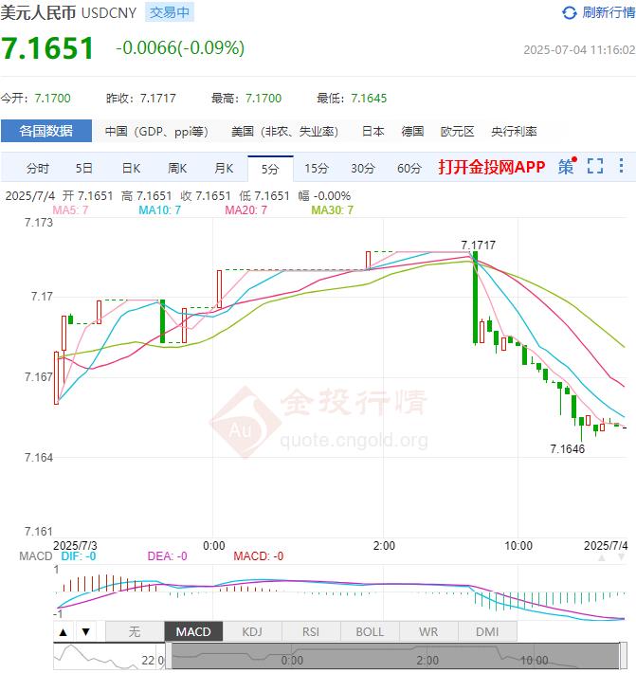This screenshot has width=636, height=673.
Task: Click the timestamp 2025-07-04 11:16:02
Action: 579,50
